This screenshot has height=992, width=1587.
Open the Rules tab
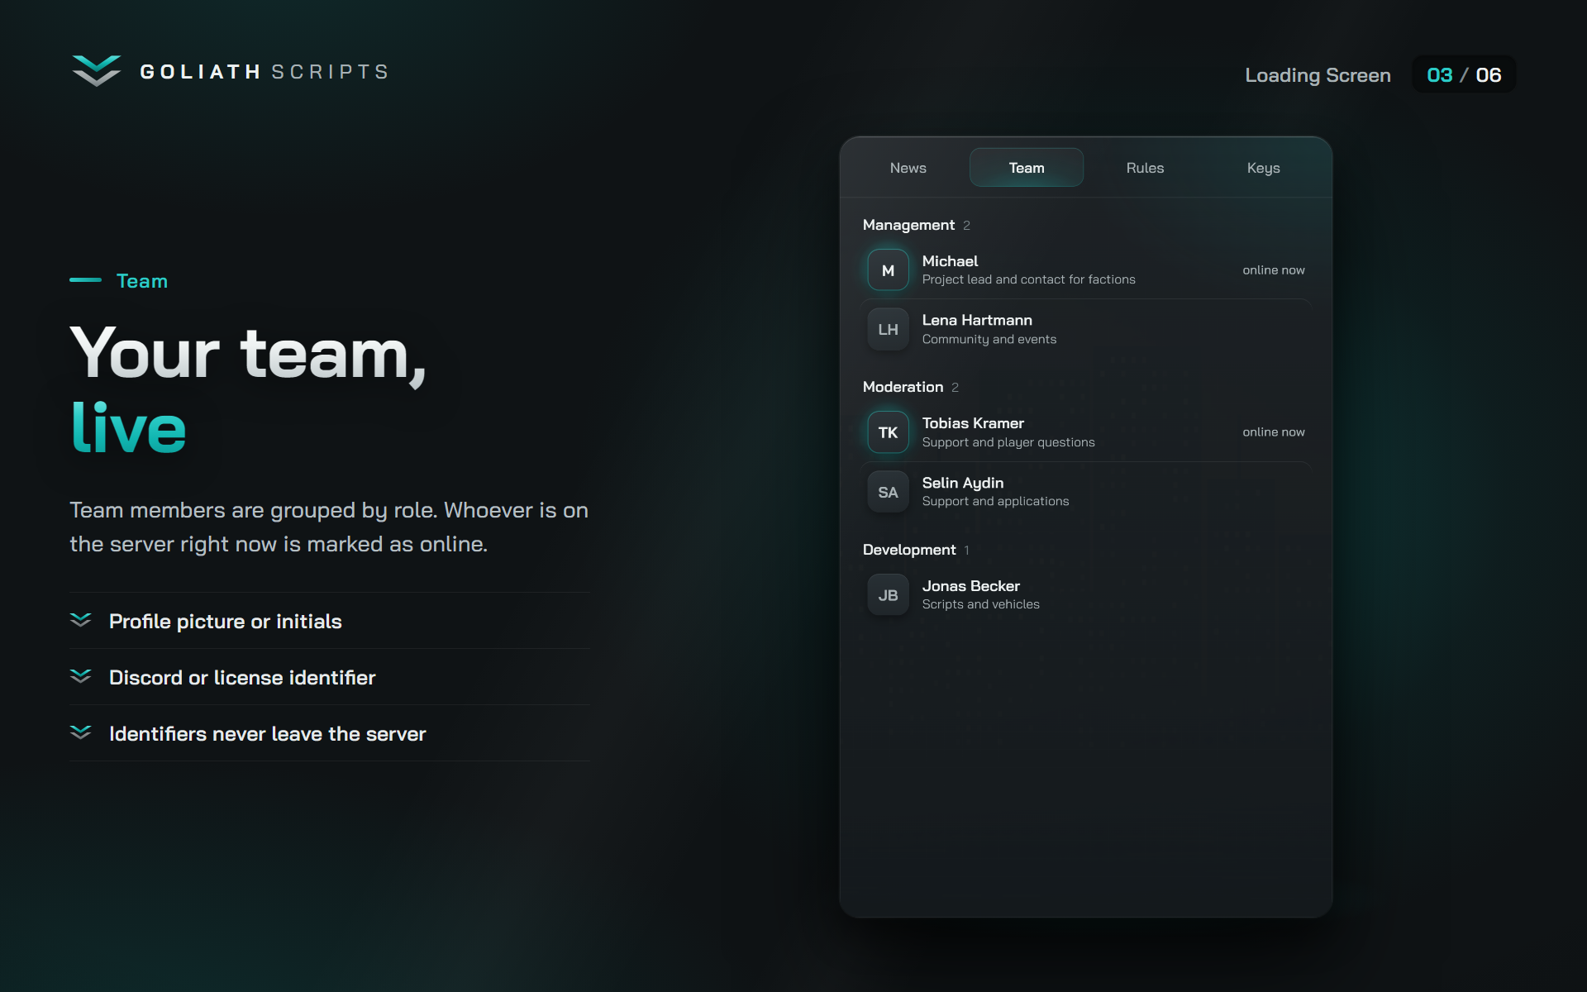tap(1145, 168)
